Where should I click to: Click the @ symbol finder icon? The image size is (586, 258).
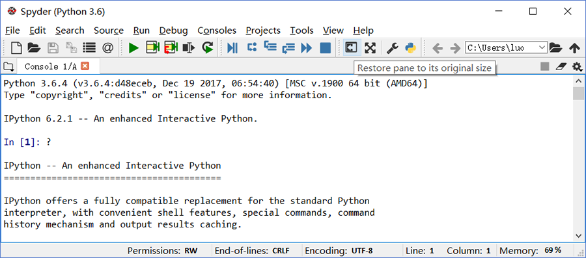coord(107,47)
